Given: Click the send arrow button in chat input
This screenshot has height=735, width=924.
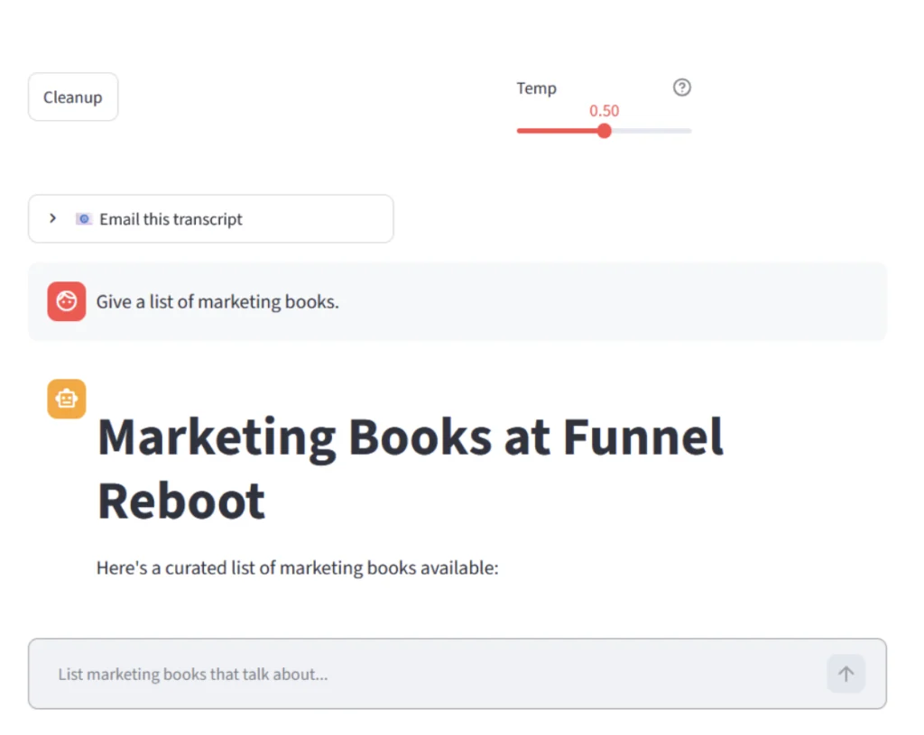Looking at the screenshot, I should (x=845, y=674).
